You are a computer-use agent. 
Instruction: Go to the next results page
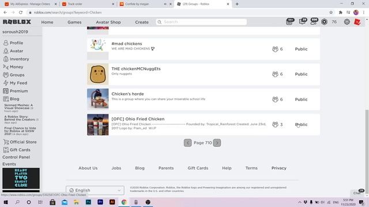tap(217, 143)
